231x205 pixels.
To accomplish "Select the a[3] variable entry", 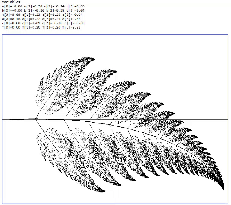I will click(x=75, y=6).
